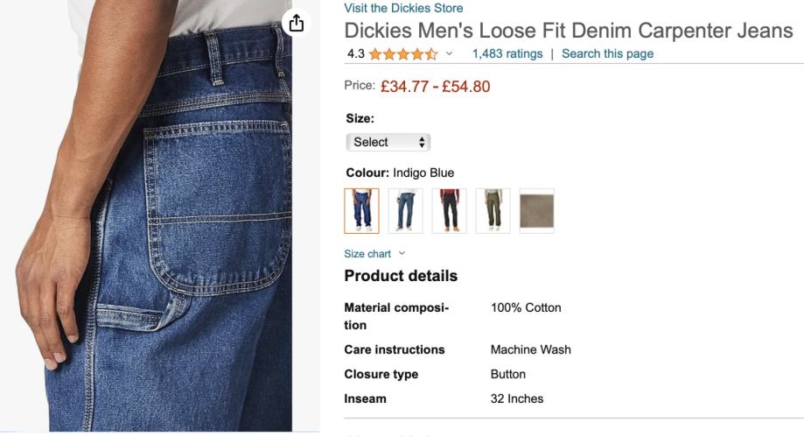Pick the black jeans colour swatch
This screenshot has width=804, height=437.
(449, 211)
